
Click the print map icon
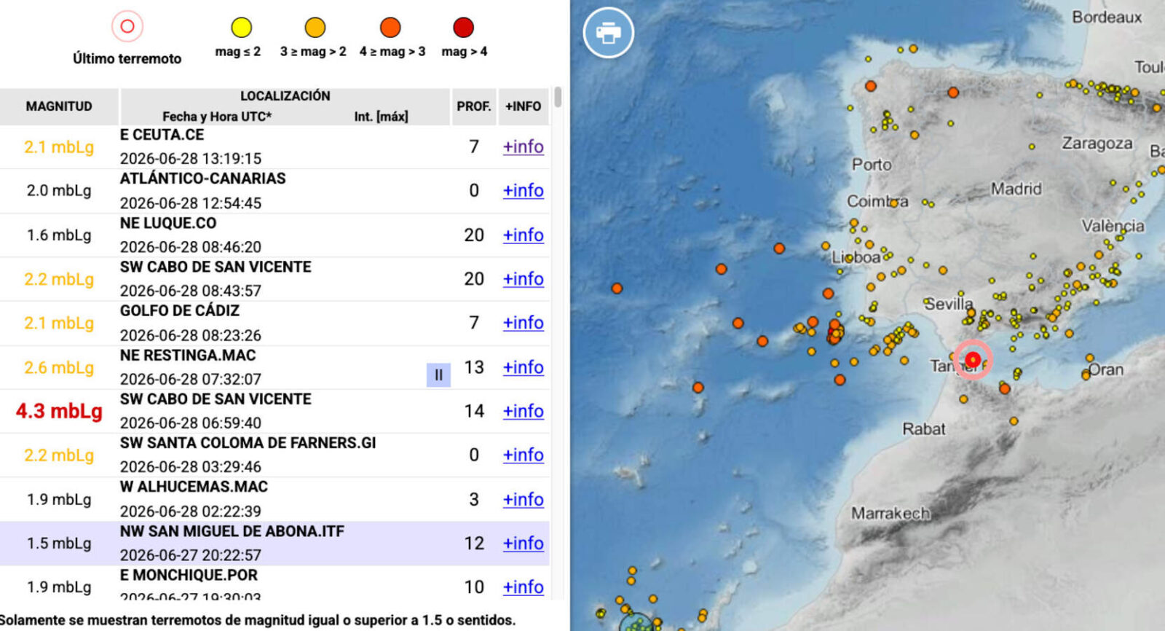(x=608, y=32)
